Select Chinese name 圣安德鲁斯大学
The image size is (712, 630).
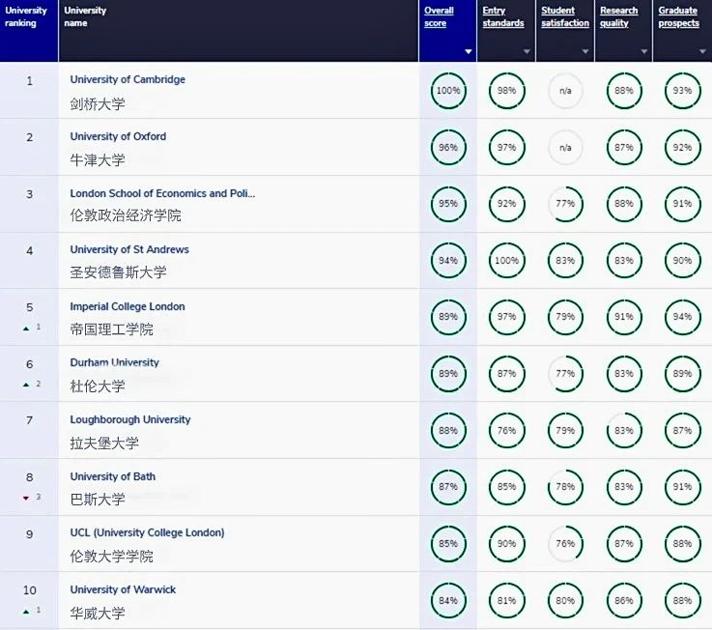click(x=119, y=272)
